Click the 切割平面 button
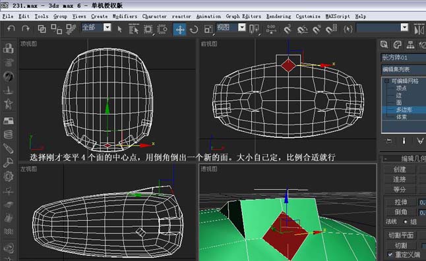 tap(401, 235)
